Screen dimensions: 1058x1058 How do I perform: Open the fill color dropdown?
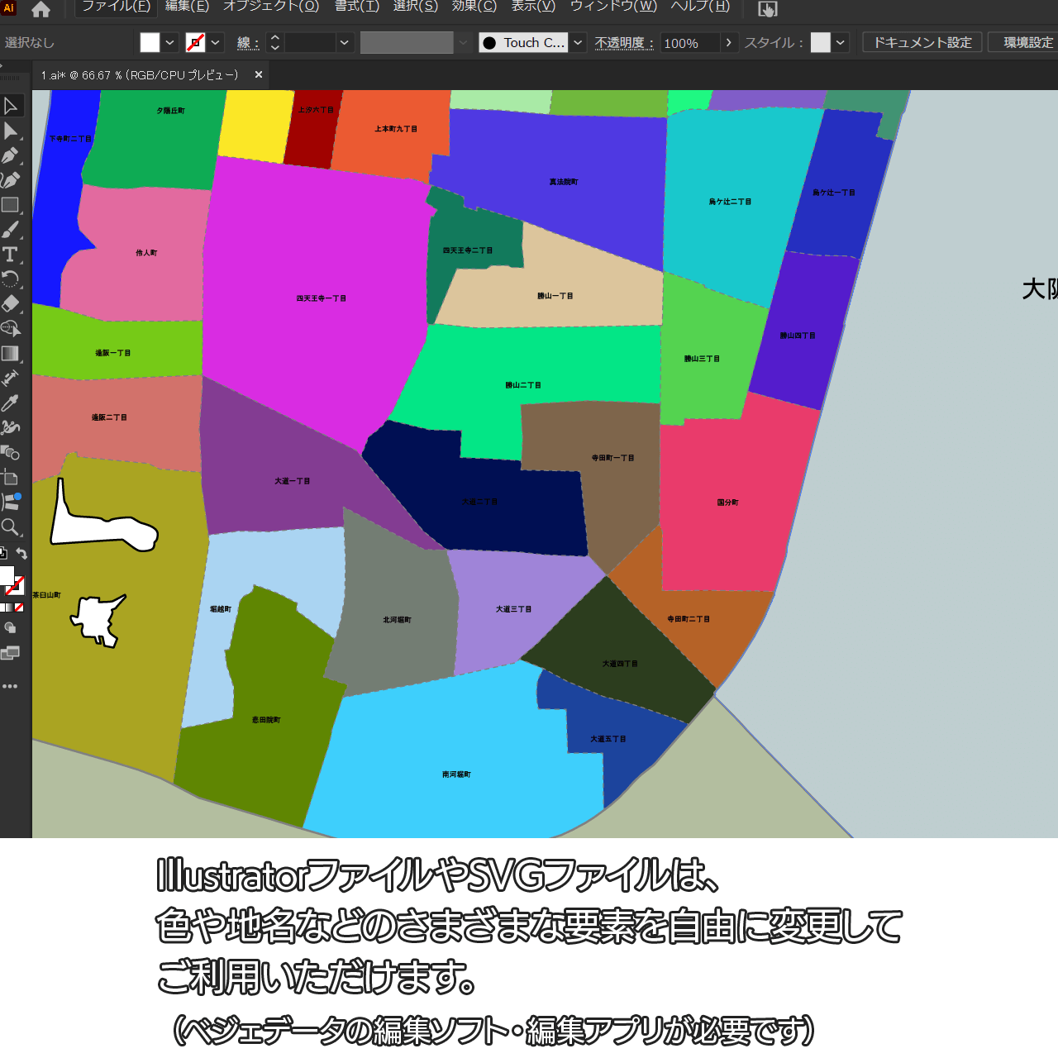click(x=169, y=43)
